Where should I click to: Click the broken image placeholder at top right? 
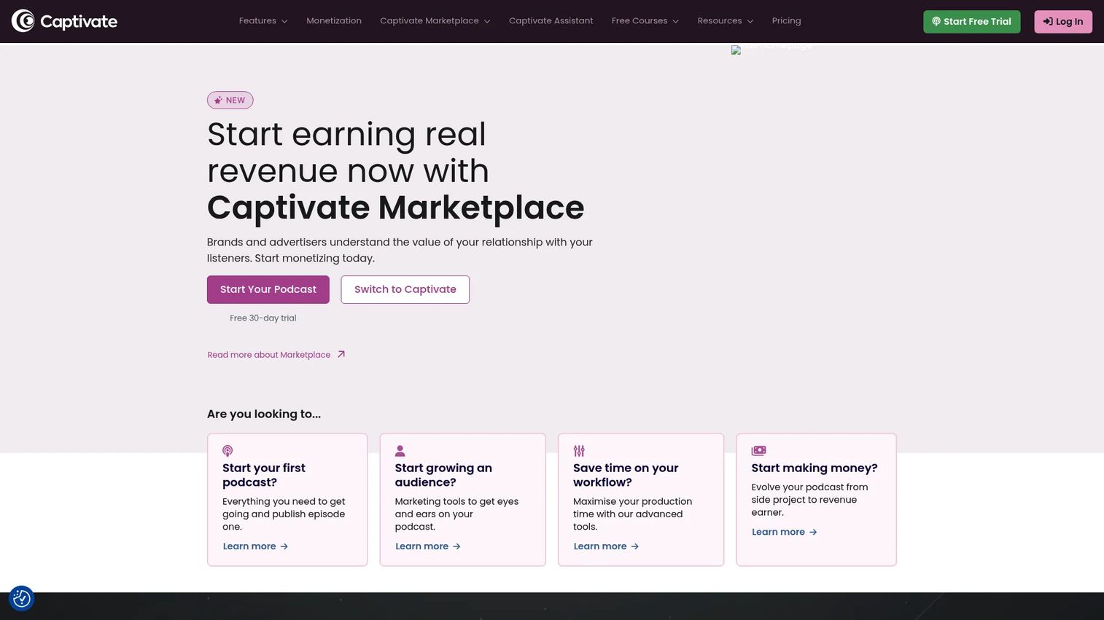pyautogui.click(x=771, y=49)
